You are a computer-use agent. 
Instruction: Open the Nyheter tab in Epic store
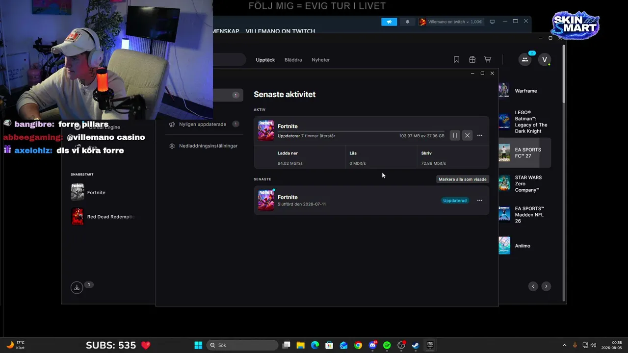(x=321, y=60)
